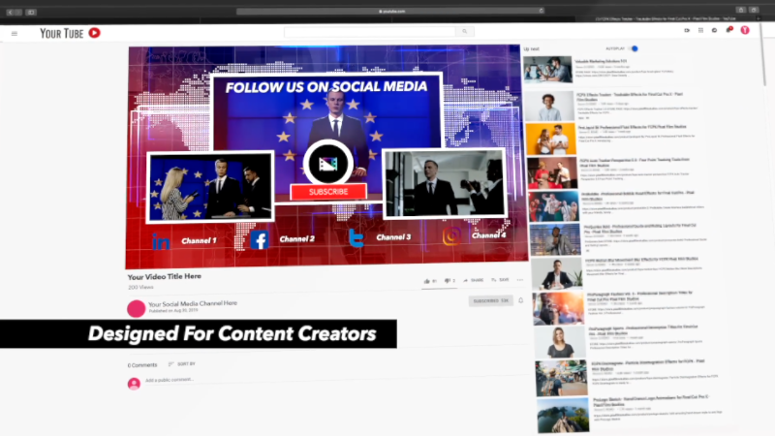Viewport: 775px width, 436px height.
Task: Click the red Subscribe button in video
Action: 328,192
